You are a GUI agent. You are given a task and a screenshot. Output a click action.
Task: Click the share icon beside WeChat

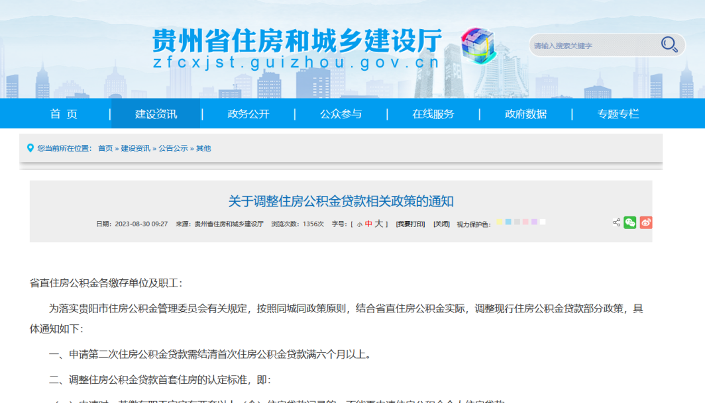(616, 223)
